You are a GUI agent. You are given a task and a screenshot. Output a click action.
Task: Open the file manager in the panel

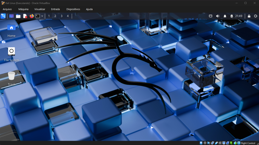(18, 16)
